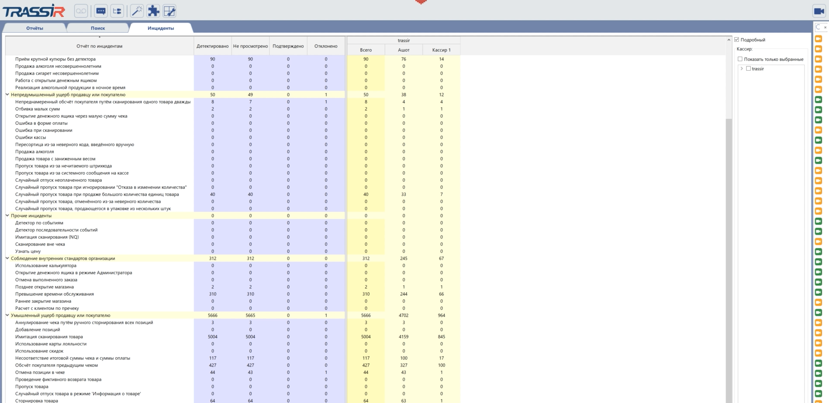Click the blue video camera button top right
Image resolution: width=829 pixels, height=403 pixels.
point(819,11)
